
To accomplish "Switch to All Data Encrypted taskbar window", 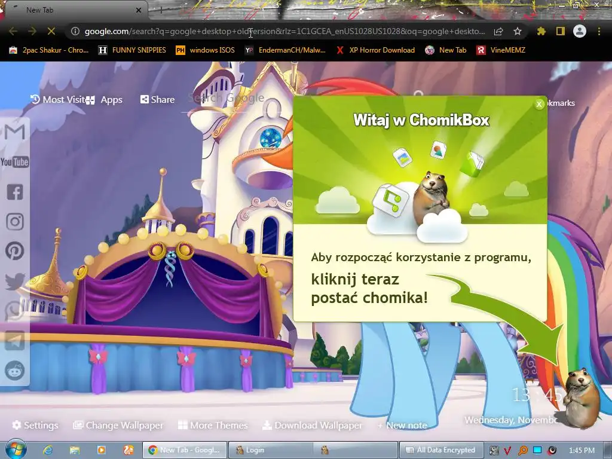I will [x=442, y=450].
